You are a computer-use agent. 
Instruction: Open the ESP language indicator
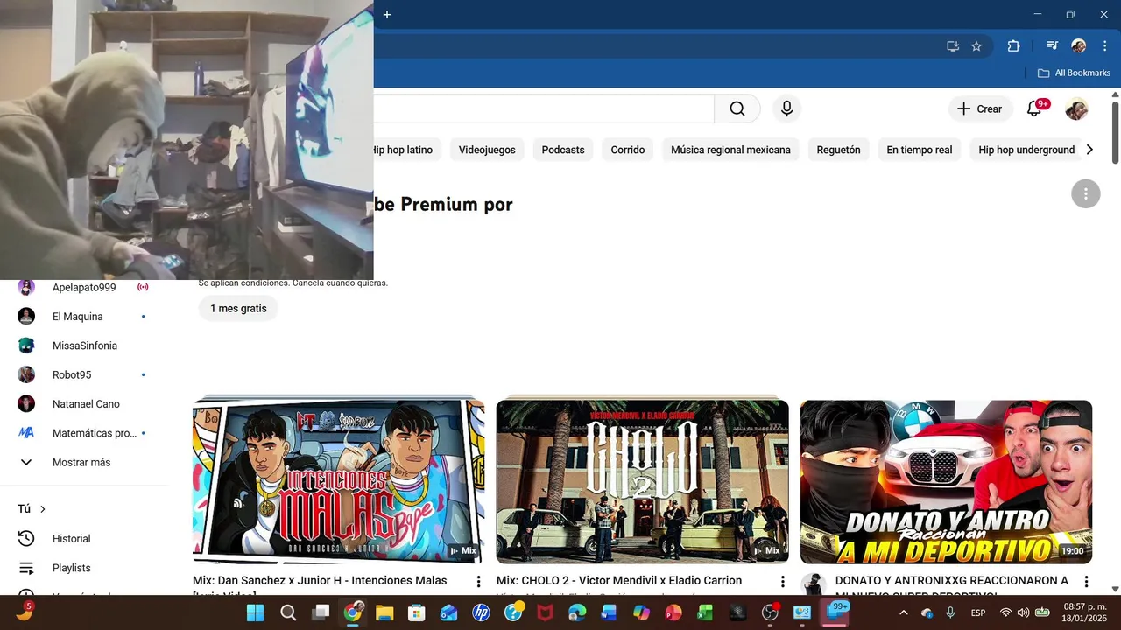978,612
